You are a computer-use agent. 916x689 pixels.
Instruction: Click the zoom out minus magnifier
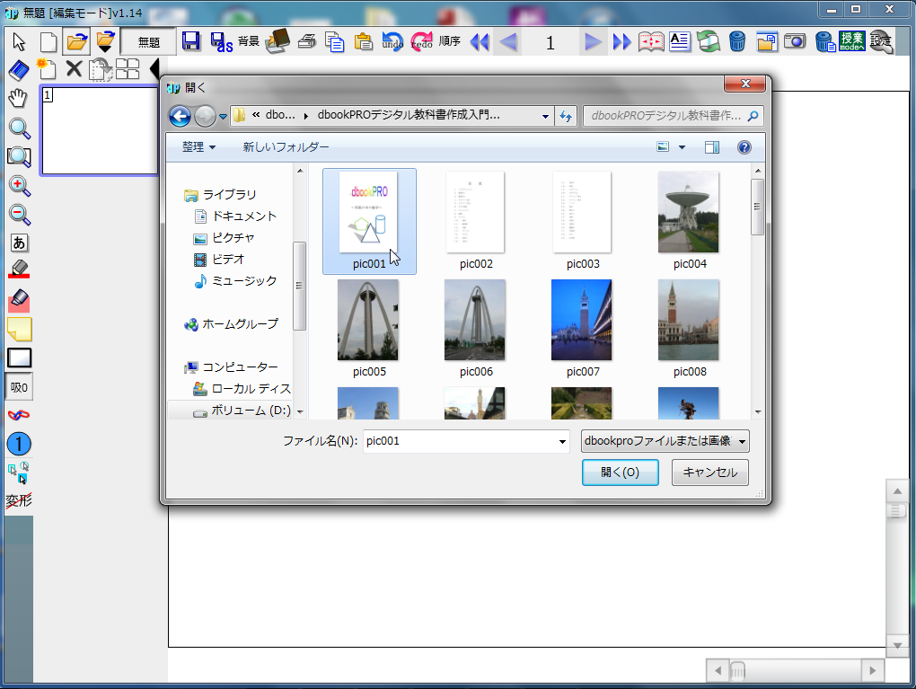pos(19,215)
